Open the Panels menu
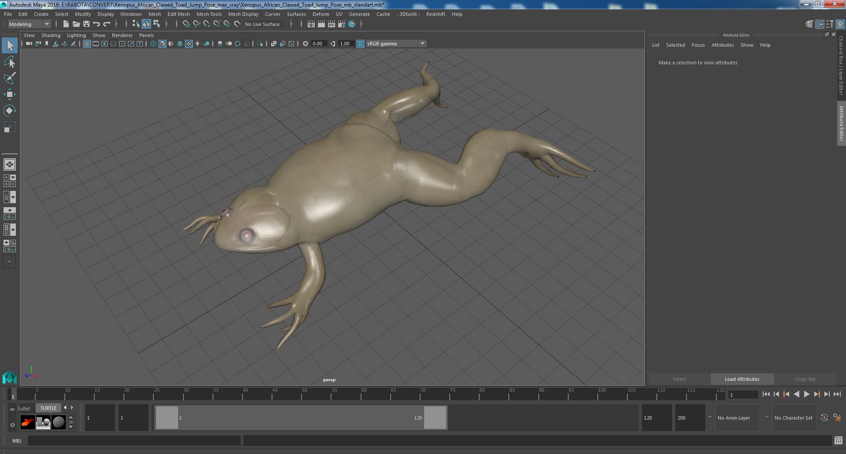846x454 pixels. (146, 35)
